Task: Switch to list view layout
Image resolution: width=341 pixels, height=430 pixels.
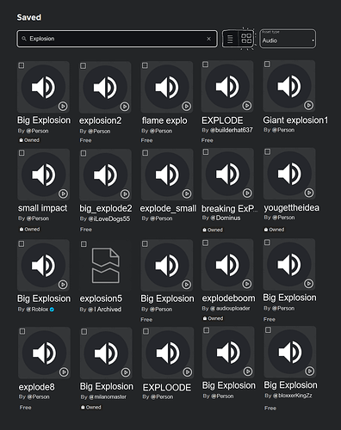Action: [230, 39]
